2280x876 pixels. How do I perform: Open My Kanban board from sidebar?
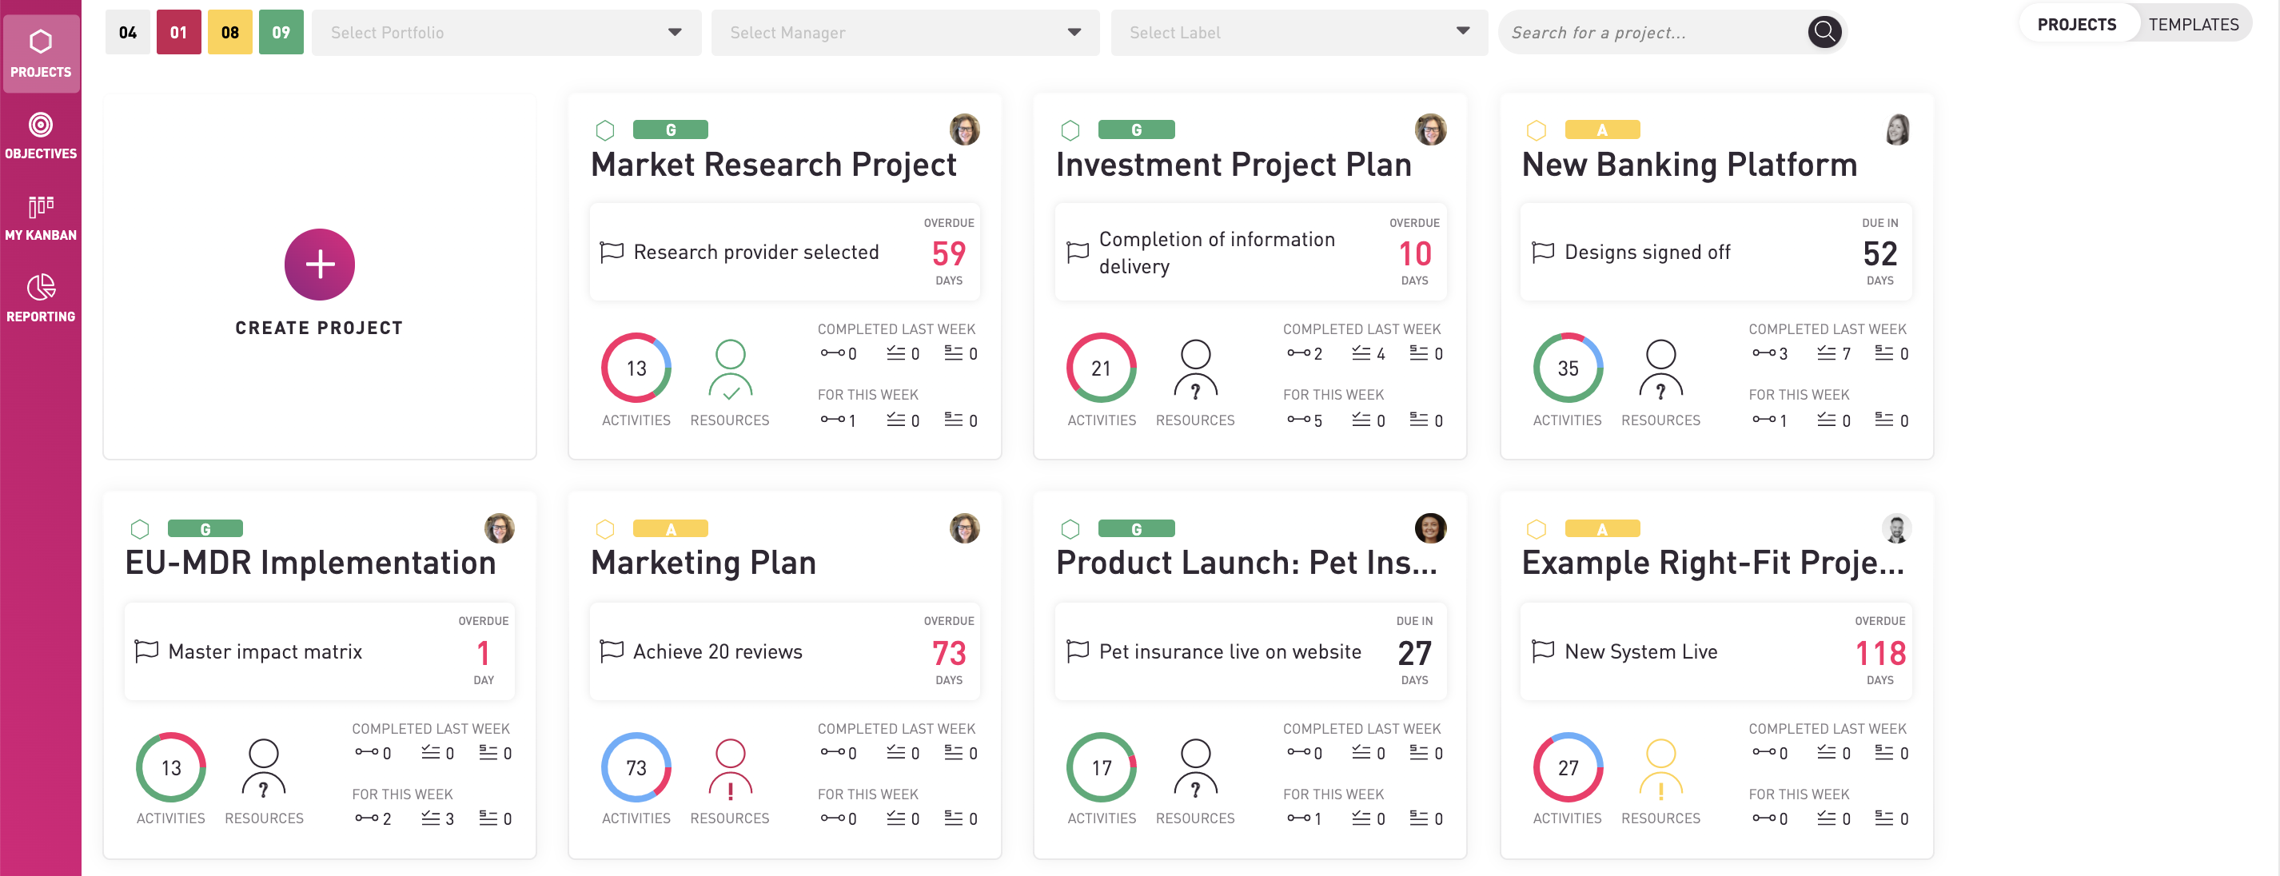(x=41, y=217)
